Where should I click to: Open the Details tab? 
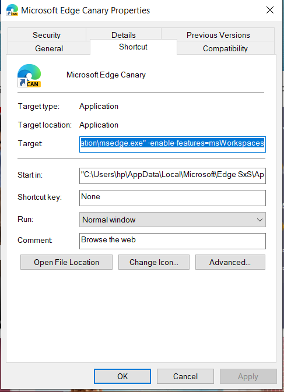tap(124, 35)
